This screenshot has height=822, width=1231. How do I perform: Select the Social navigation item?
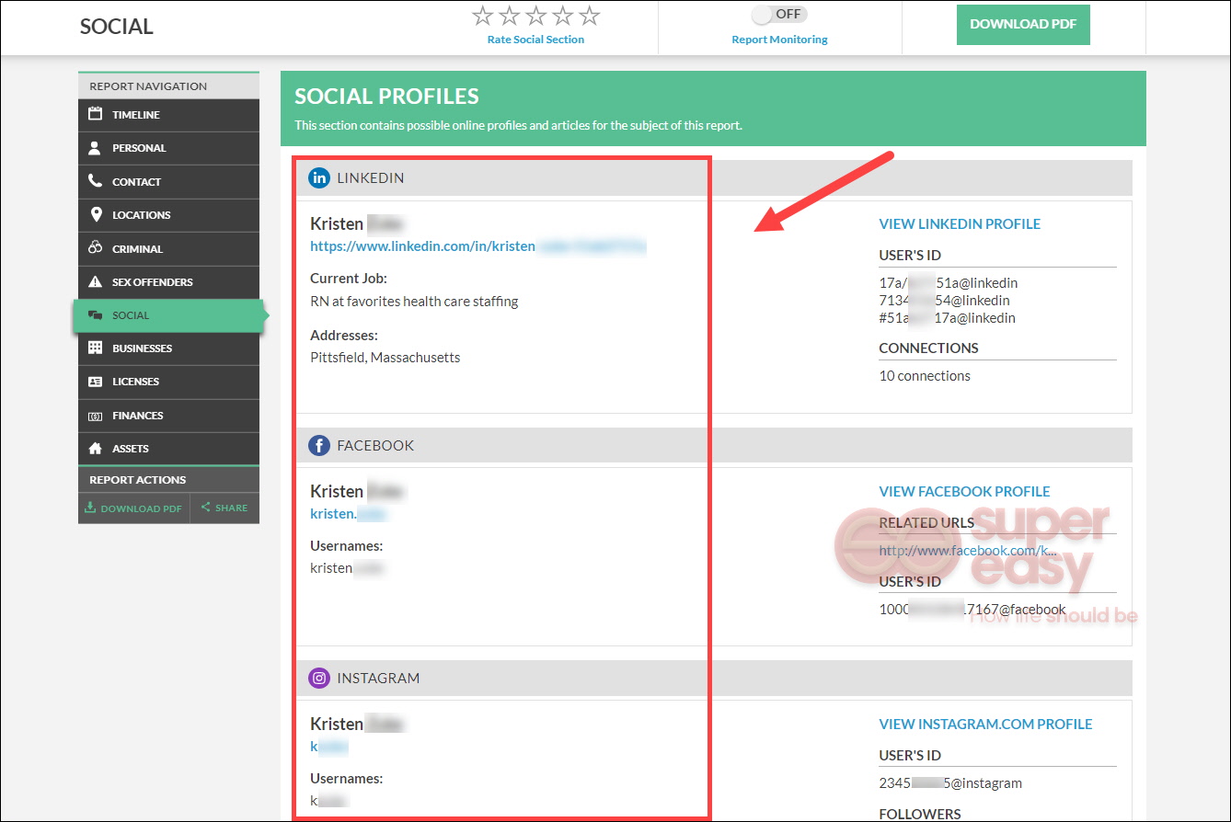168,315
